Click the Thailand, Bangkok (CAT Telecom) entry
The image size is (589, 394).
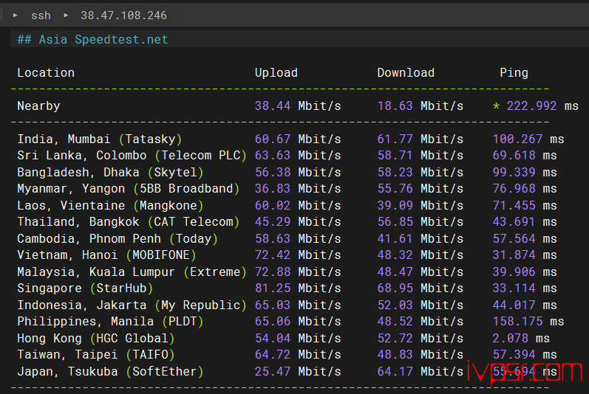pos(129,221)
